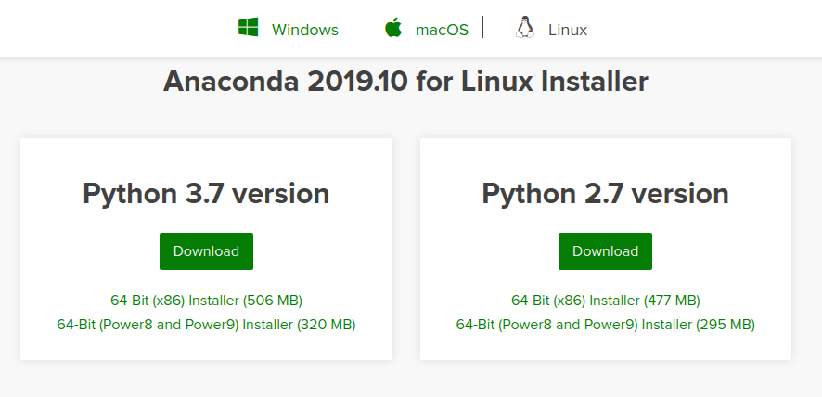Click the Linux penguin icon

click(524, 27)
